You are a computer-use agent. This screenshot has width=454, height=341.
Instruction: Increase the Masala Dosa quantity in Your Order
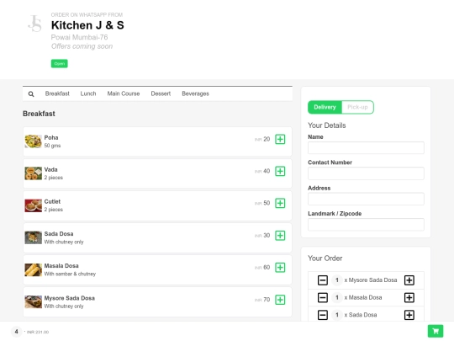(x=409, y=297)
